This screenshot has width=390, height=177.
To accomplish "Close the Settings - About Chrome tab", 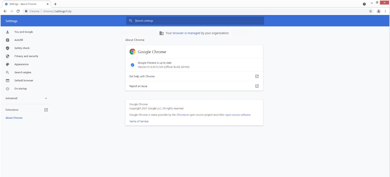I will coord(48,4).
